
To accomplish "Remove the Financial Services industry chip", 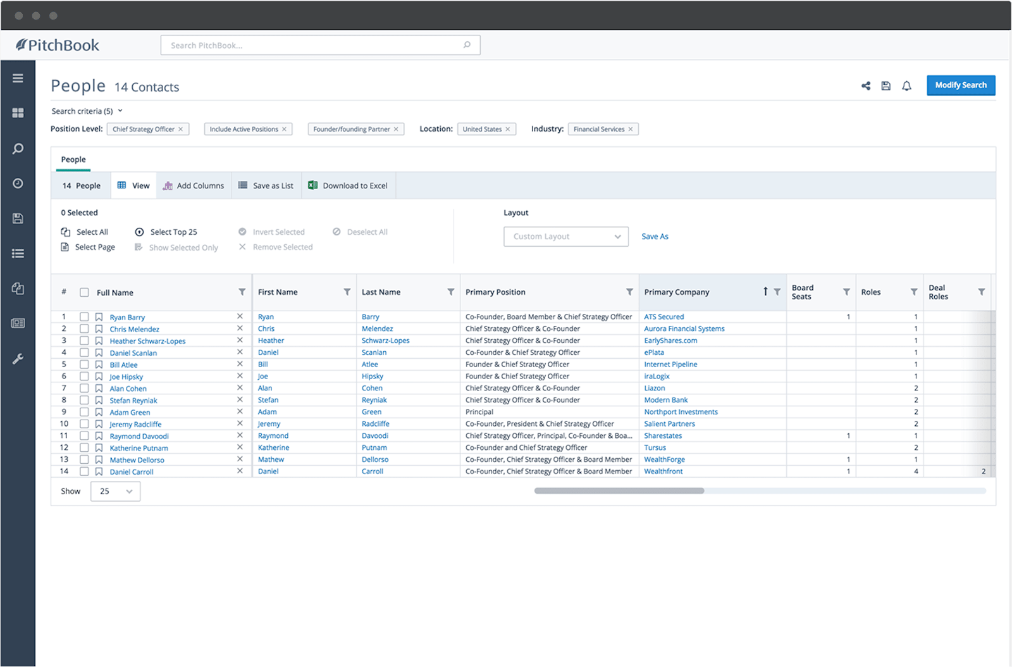I will click(x=630, y=129).
